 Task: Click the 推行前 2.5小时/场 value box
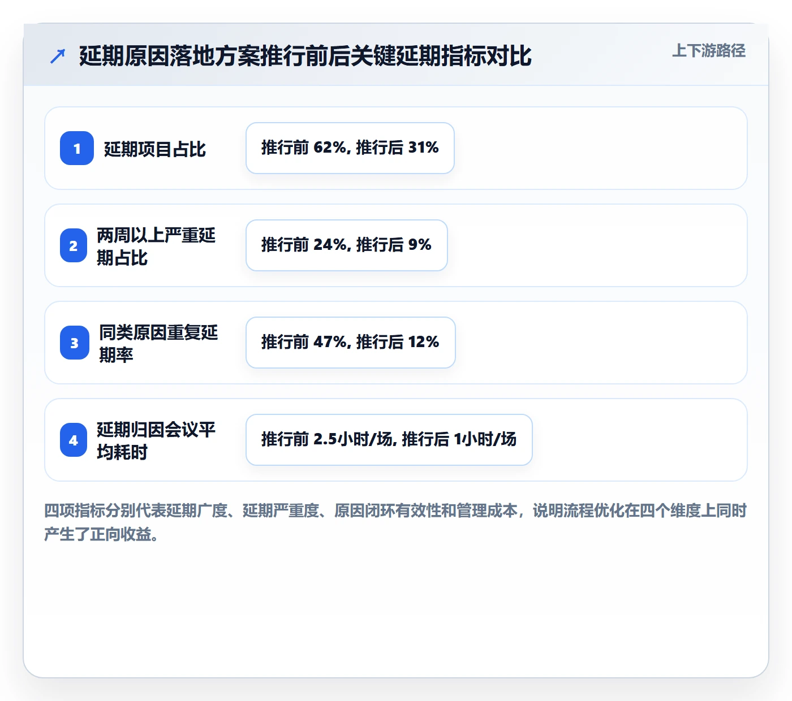[389, 440]
